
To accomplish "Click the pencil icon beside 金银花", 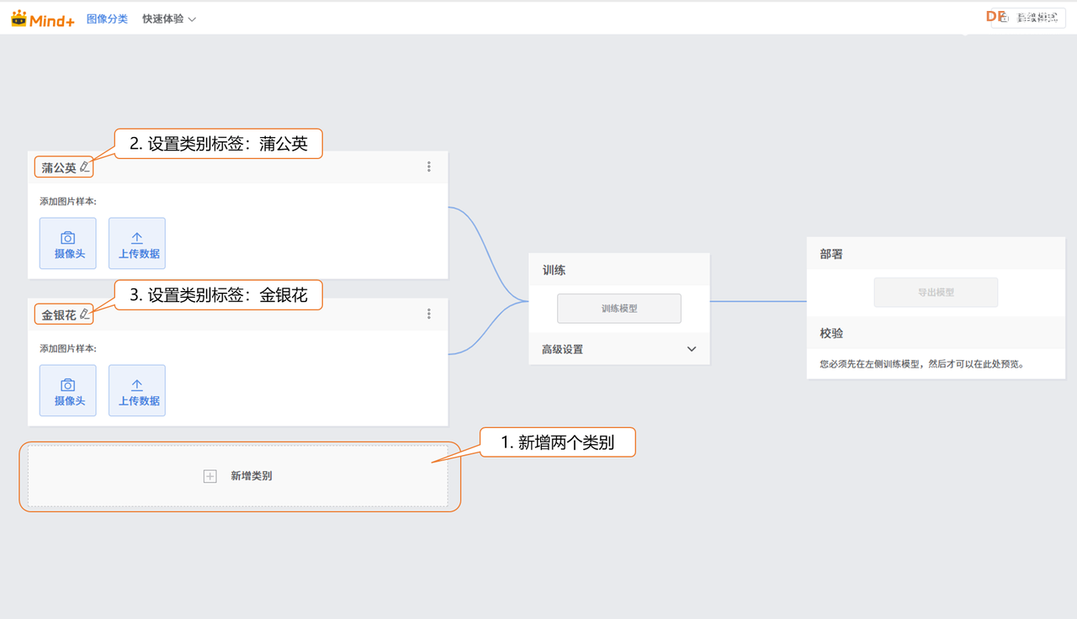I will pos(84,315).
